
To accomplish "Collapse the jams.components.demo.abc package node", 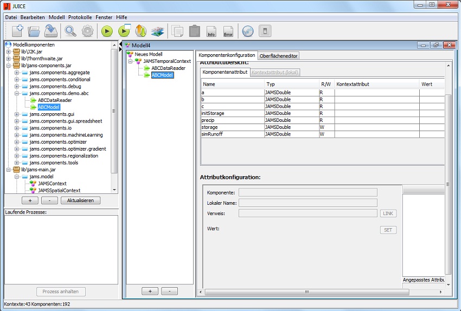I will click(17, 93).
